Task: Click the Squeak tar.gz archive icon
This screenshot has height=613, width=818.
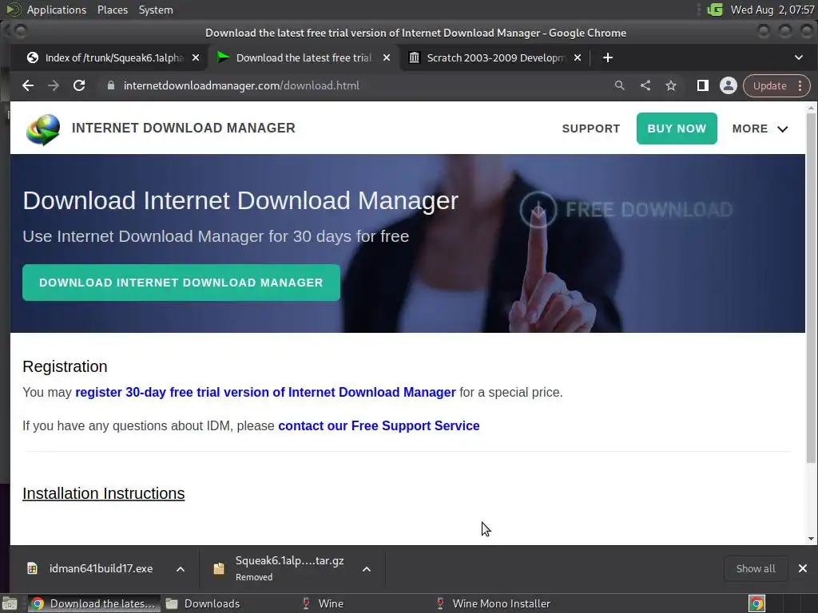Action: 219,568
